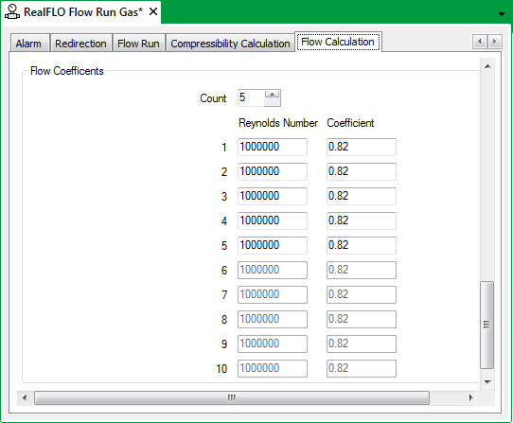The width and height of the screenshot is (513, 423).
Task: Click disabled Reynolds Number field row 10
Action: [273, 368]
